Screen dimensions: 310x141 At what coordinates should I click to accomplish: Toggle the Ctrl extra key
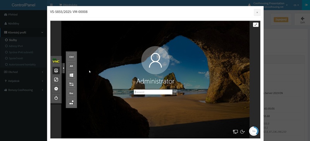click(71, 57)
